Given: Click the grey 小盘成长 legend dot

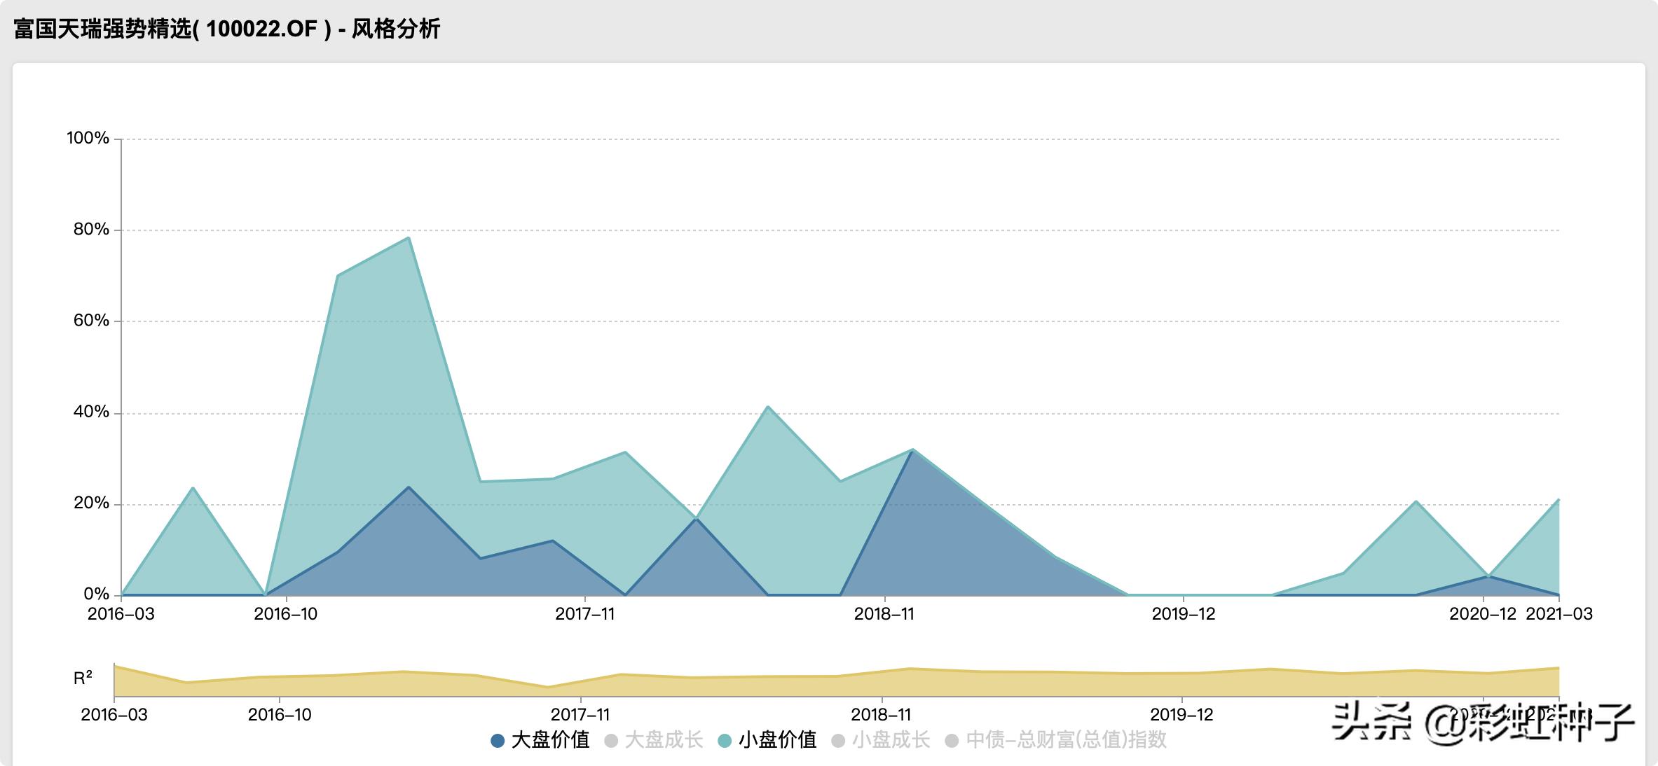Looking at the screenshot, I should pos(838,741).
